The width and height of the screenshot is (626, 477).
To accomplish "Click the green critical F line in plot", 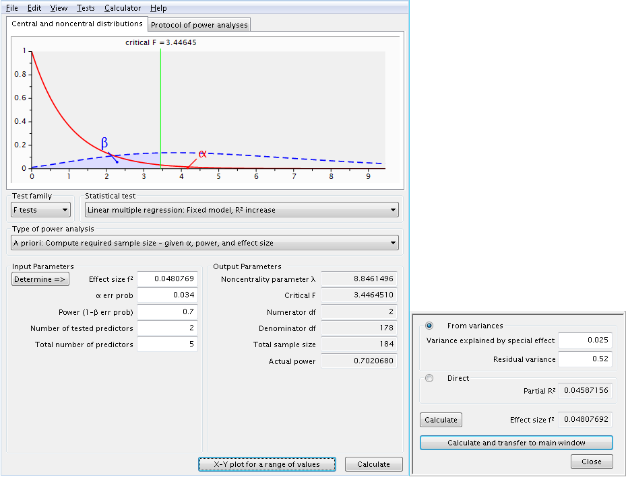I will 160,108.
